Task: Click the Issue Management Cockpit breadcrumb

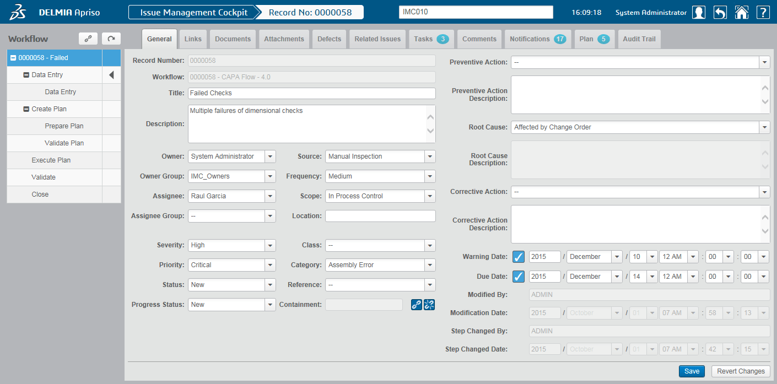Action: click(194, 12)
